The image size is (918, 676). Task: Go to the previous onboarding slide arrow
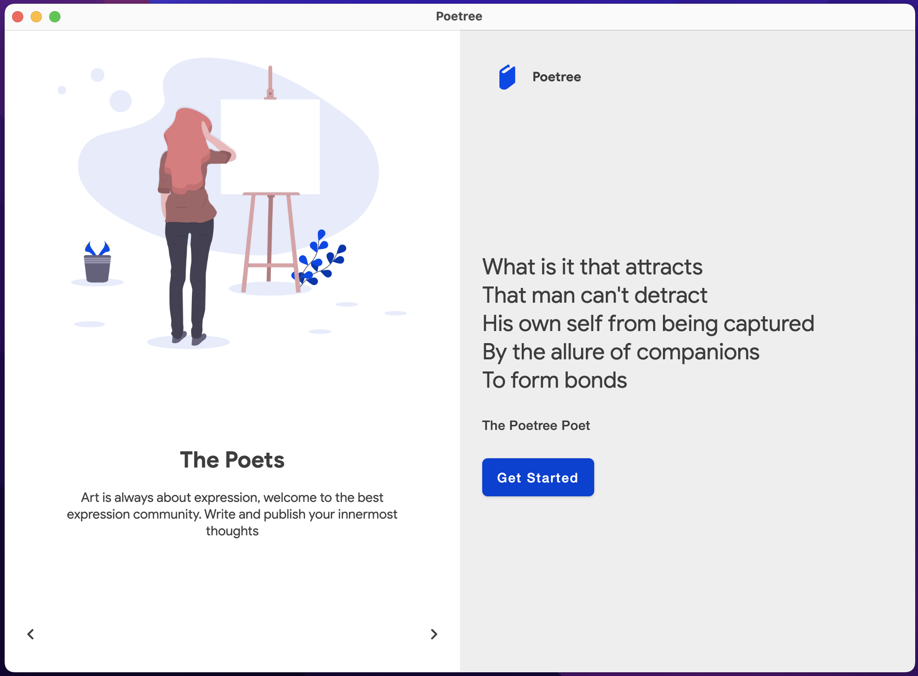coord(31,634)
